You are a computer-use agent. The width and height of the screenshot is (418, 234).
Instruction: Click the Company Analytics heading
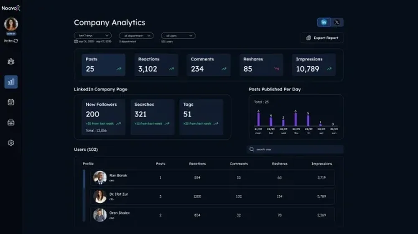click(110, 22)
